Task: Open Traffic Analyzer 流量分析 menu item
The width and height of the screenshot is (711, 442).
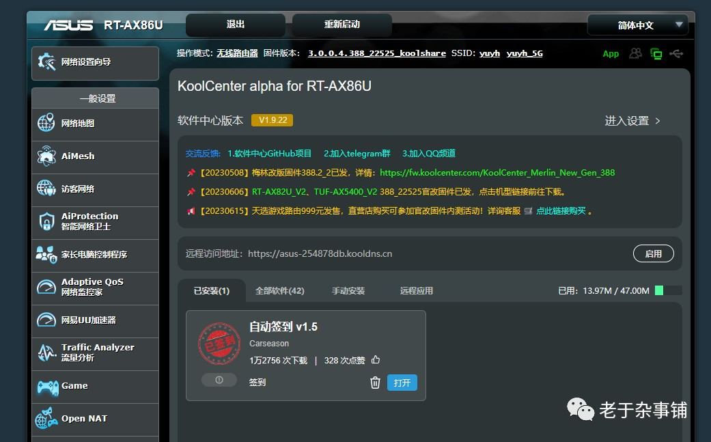Action: 95,354
